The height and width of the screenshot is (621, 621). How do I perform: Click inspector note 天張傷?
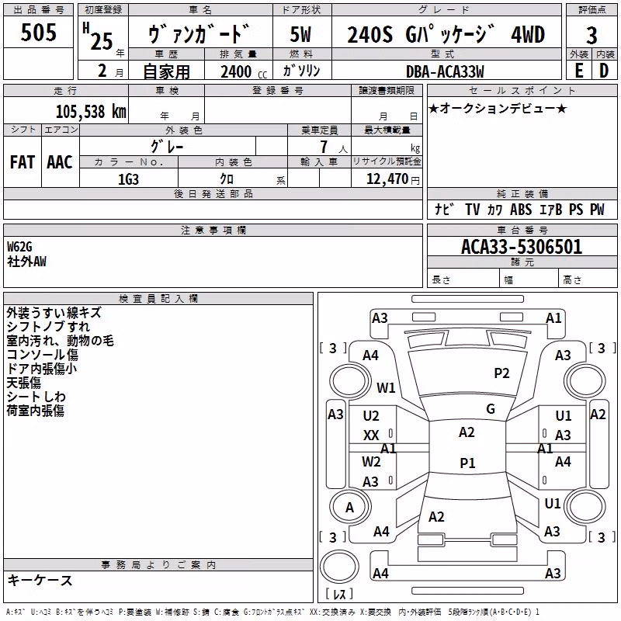[x=24, y=383]
